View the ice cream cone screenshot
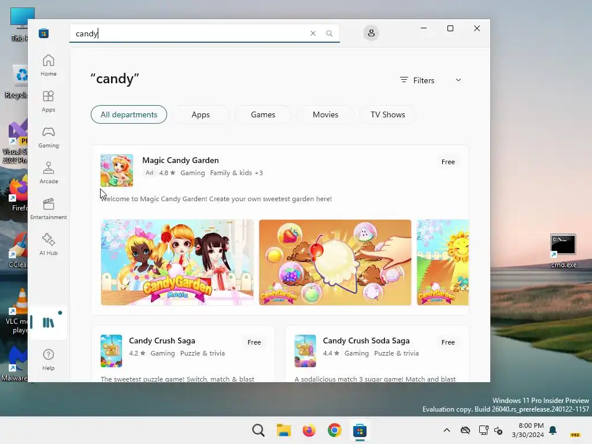 click(335, 262)
